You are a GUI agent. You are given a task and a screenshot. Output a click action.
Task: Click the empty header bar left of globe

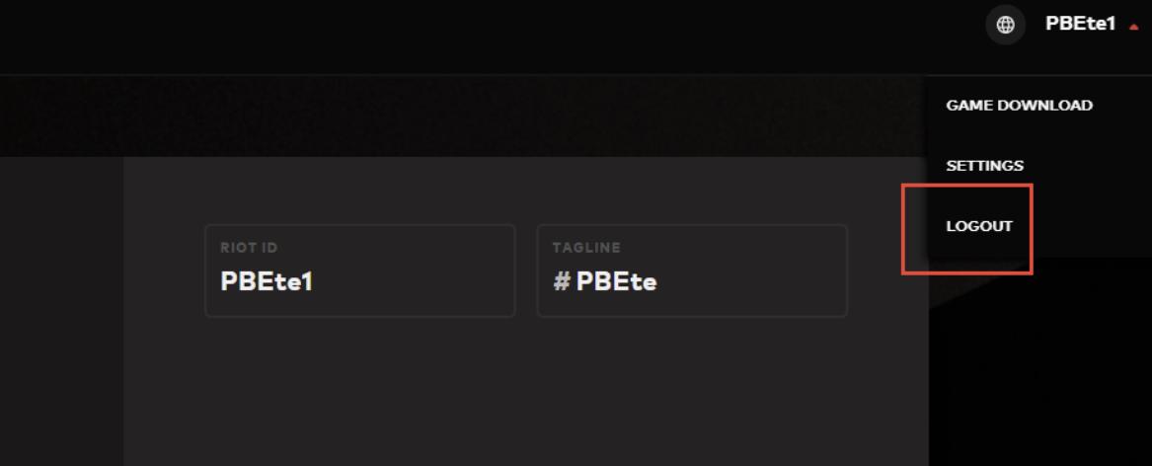click(494, 37)
